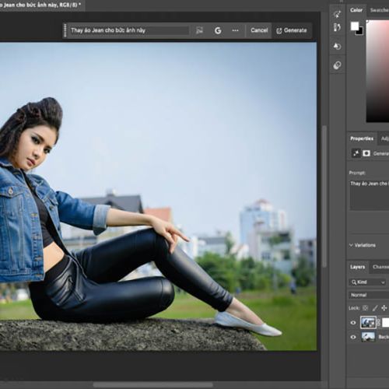This screenshot has width=389, height=389.
Task: Cancel the generative fill prompt
Action: coord(259,30)
